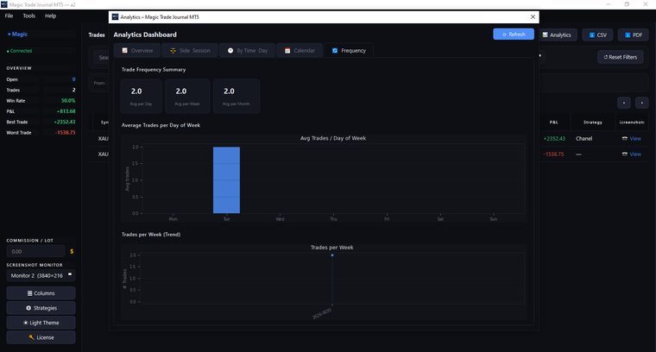Click the sun icon on Light Theme button
The width and height of the screenshot is (656, 352).
tap(26, 323)
